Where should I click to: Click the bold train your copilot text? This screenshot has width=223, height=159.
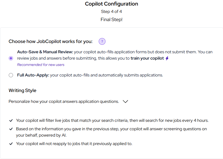click(147, 58)
